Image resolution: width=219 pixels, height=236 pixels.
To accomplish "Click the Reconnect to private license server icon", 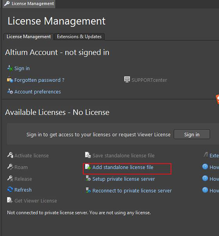I will click(x=88, y=190).
